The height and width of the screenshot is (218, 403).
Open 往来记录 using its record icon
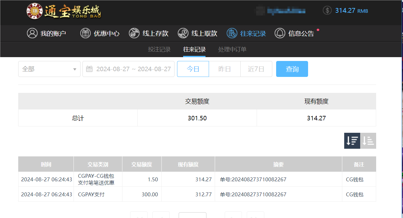pyautogui.click(x=232, y=33)
